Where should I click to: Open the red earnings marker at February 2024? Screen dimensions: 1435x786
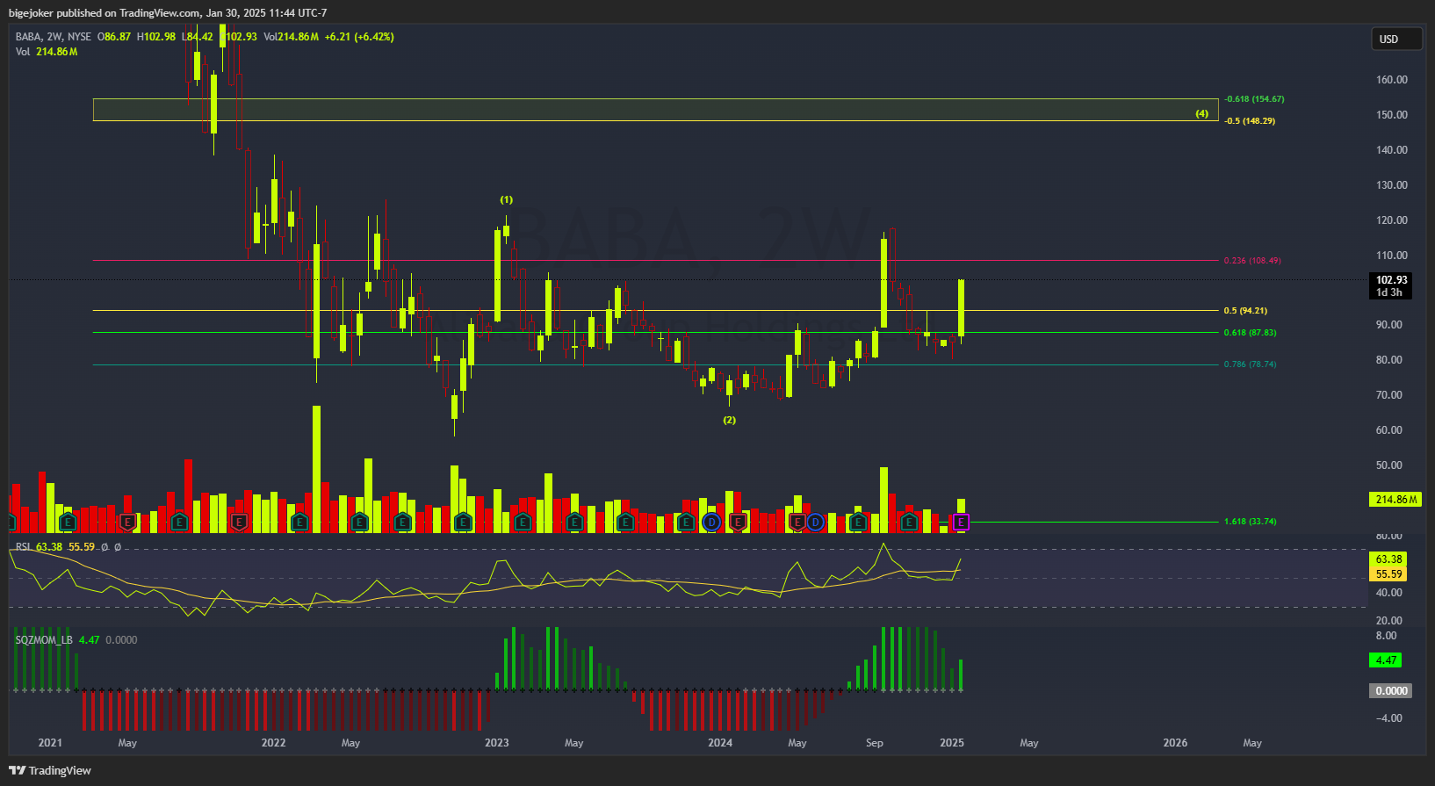click(x=738, y=523)
